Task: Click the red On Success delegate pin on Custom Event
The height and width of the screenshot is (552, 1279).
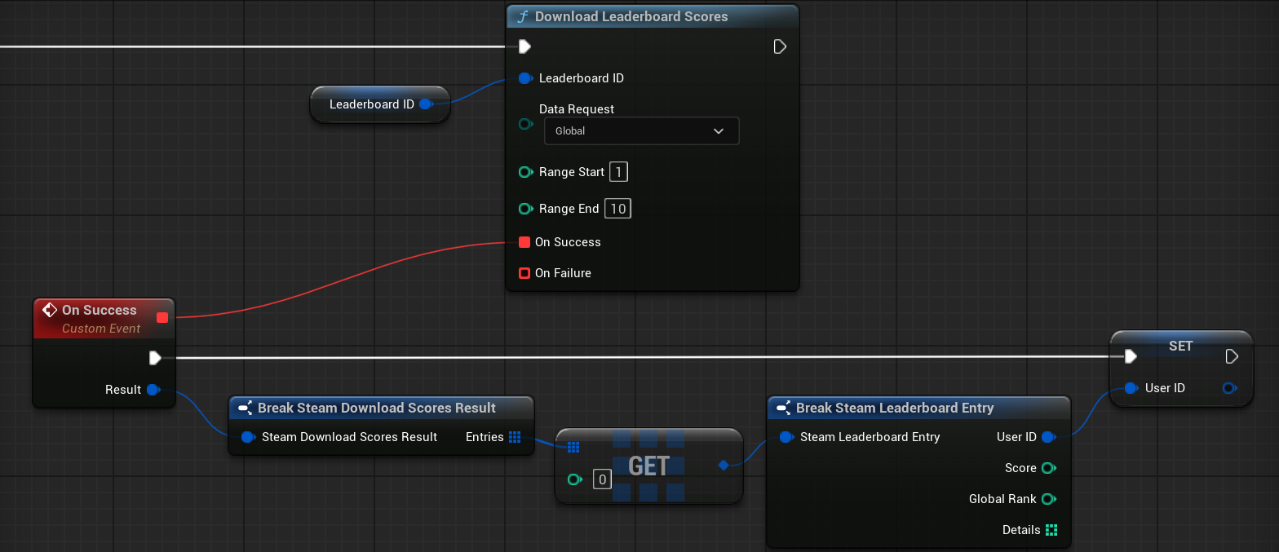Action: click(162, 318)
